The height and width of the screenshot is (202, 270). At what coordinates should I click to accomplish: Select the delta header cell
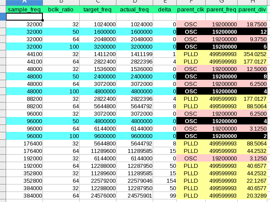click(165, 10)
